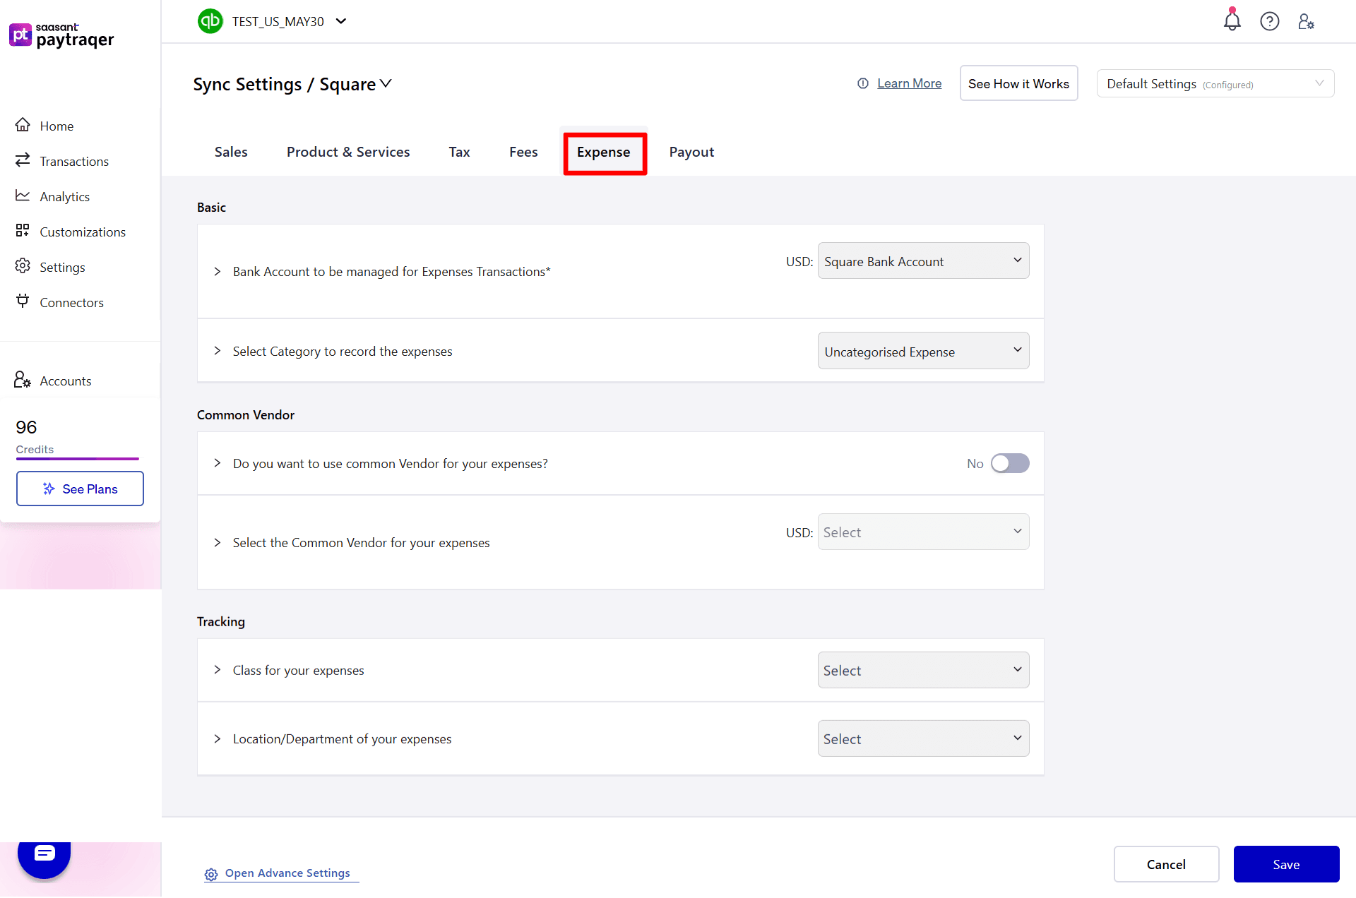Image resolution: width=1356 pixels, height=898 pixels.
Task: Open Analytics from the sidebar
Action: (64, 197)
